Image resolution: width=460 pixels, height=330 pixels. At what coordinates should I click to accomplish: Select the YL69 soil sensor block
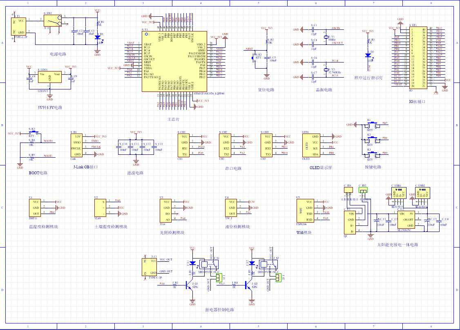[100, 208]
